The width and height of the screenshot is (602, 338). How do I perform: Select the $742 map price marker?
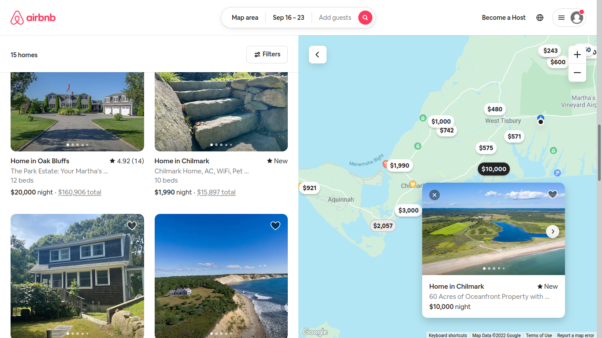click(447, 130)
